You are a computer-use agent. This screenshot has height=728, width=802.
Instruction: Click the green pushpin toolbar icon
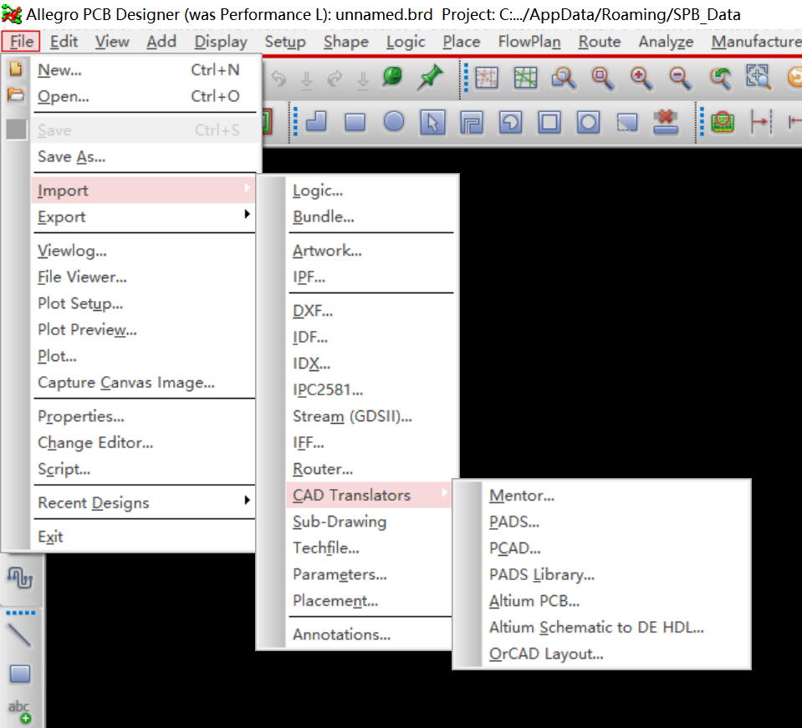pos(430,77)
